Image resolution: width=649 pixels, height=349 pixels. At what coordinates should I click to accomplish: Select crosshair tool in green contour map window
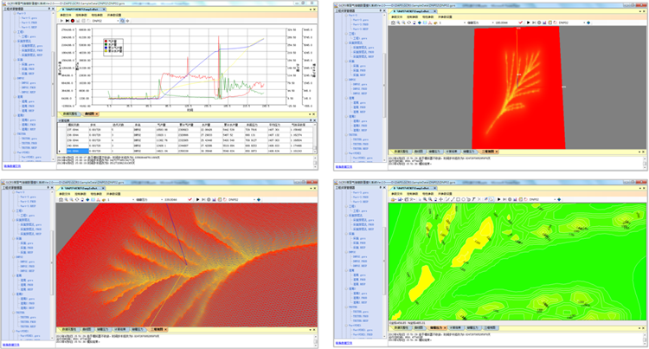coord(440,199)
